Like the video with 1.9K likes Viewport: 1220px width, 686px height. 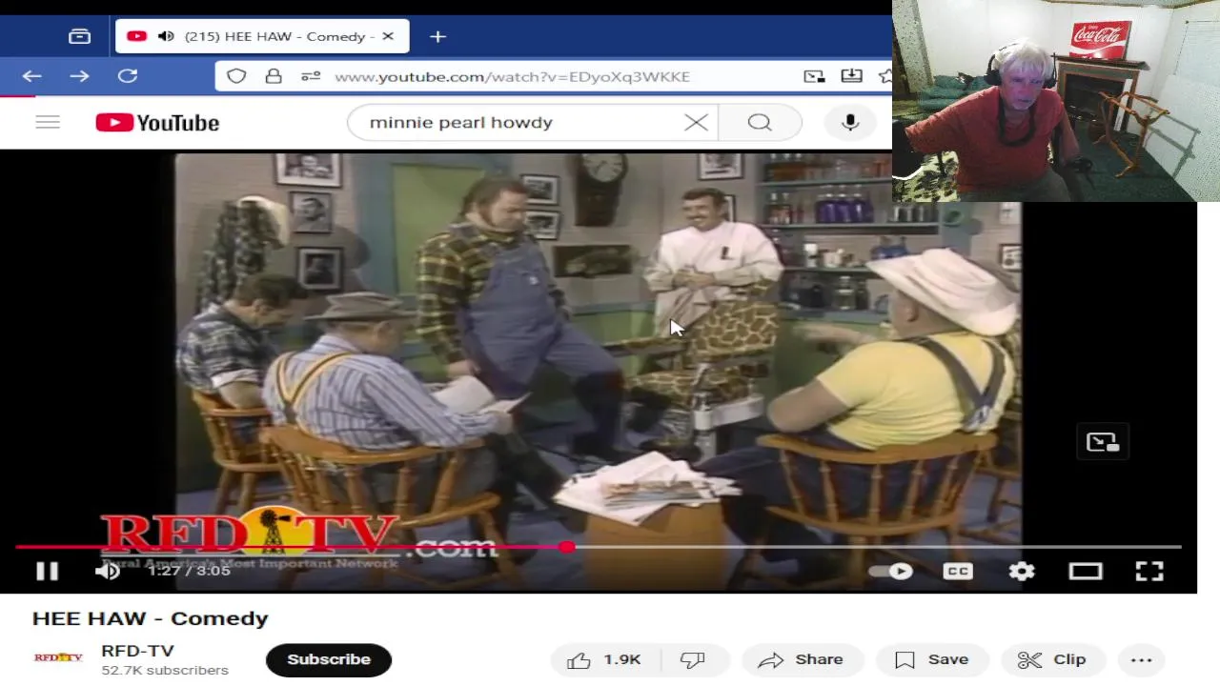pos(604,659)
